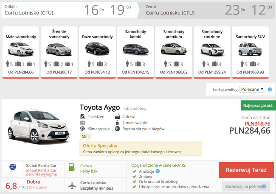Image resolution: width=276 pixels, height=194 pixels.
Task: Select the Samochody kombi category
Action: 135,52
